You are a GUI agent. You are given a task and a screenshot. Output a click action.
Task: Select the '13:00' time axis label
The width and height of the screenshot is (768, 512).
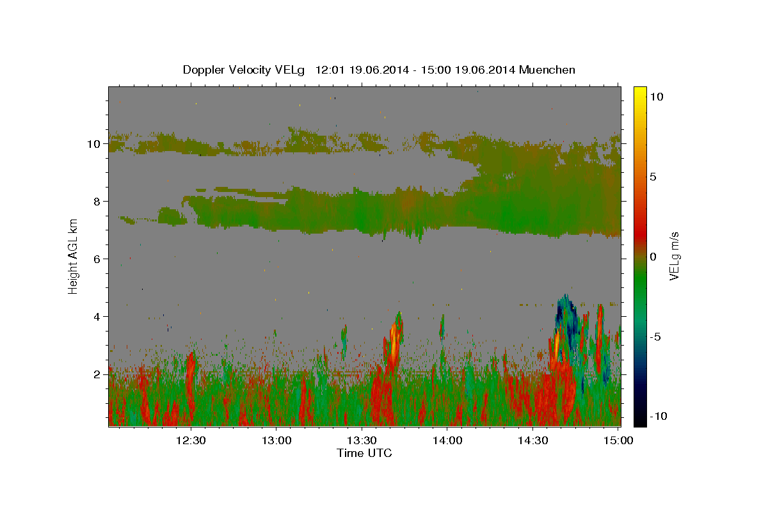click(x=276, y=440)
